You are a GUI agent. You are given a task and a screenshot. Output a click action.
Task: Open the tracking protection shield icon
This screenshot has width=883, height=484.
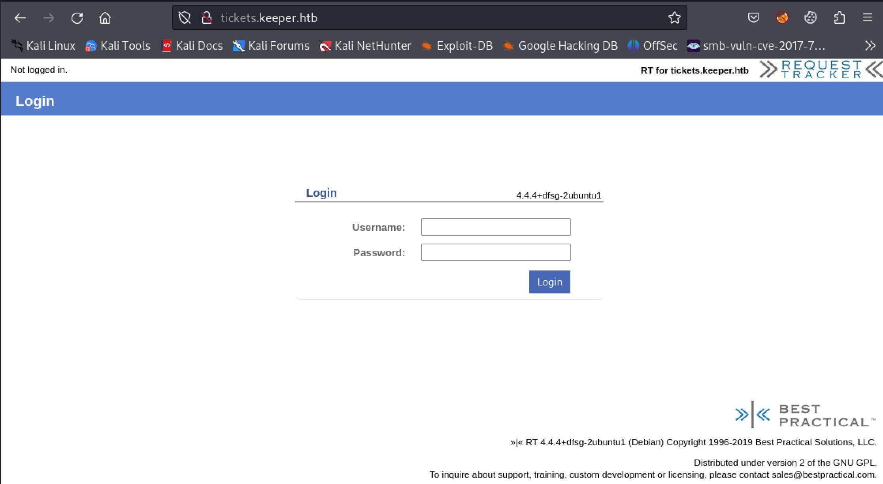[x=184, y=18]
